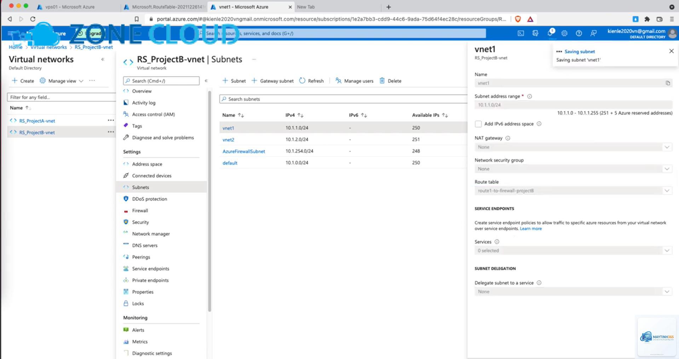The height and width of the screenshot is (359, 679).
Task: Copy the vnet1 name with copy icon
Action: click(x=668, y=83)
